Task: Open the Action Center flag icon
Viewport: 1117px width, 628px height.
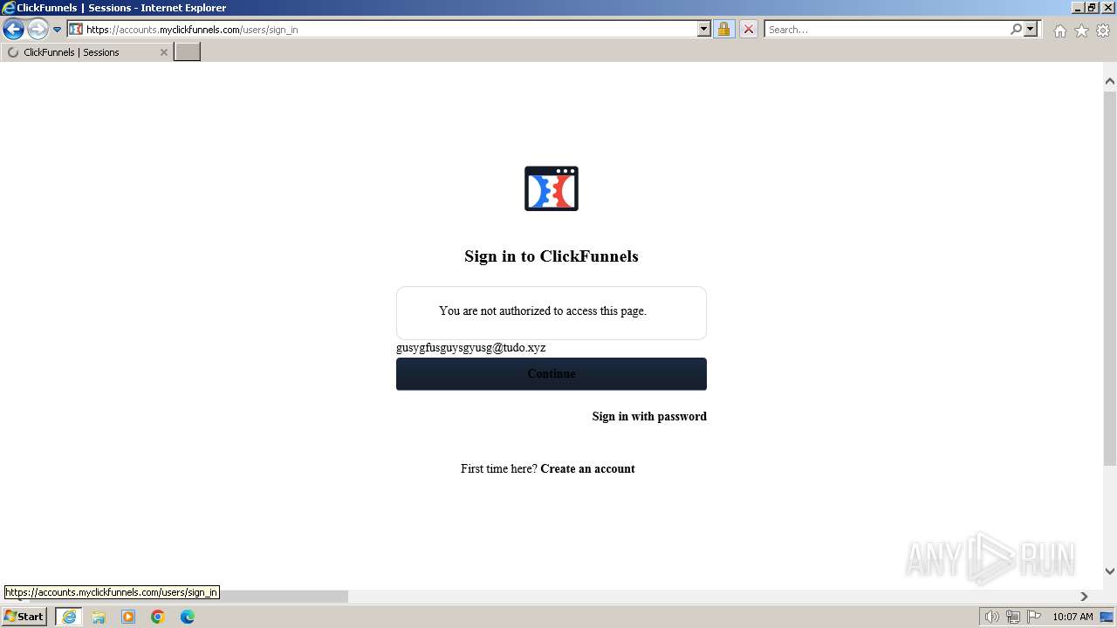Action: point(1034,617)
